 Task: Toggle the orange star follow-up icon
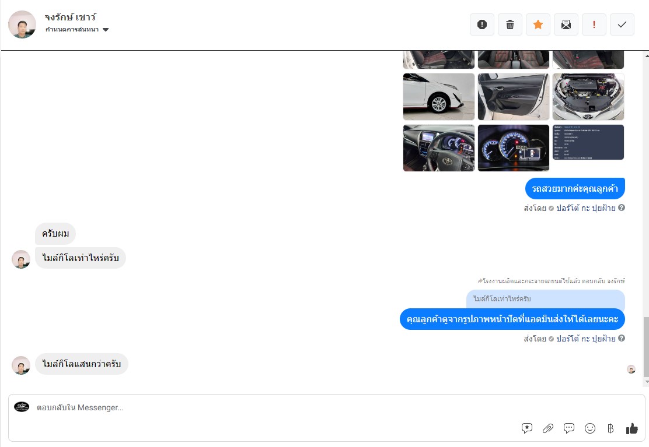538,24
